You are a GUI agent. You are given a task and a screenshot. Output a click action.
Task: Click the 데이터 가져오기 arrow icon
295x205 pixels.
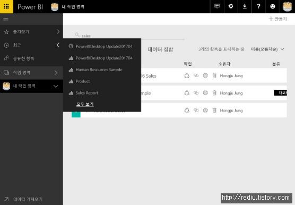point(6,199)
